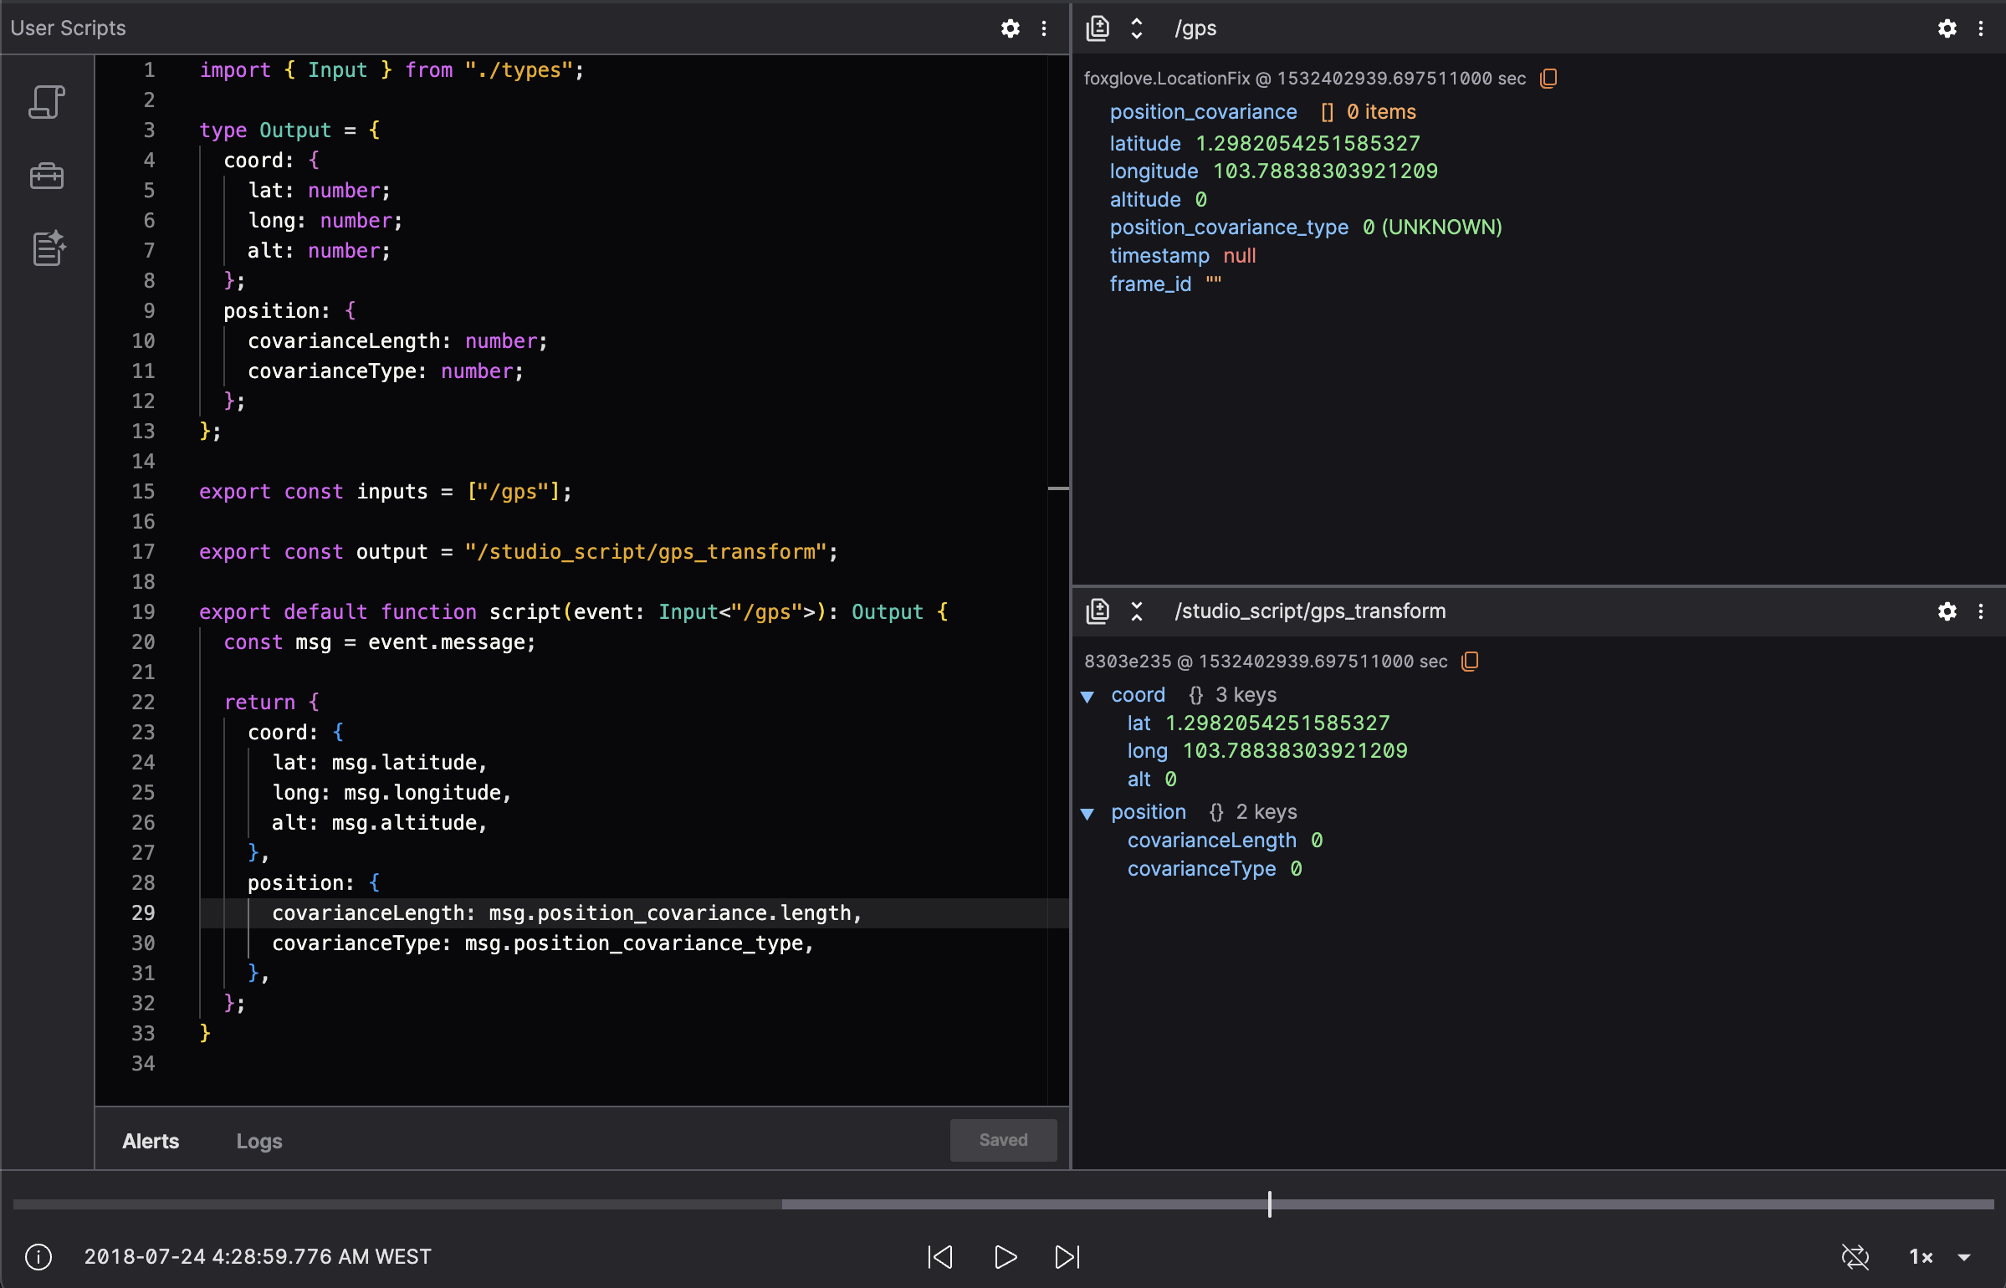
Task: Open the data source info icon
Action: tap(38, 1256)
